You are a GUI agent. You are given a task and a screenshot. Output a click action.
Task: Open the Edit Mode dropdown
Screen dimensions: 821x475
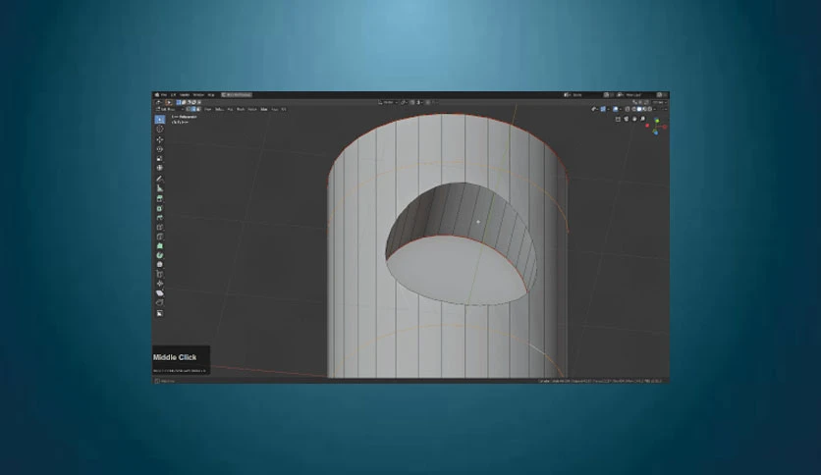click(170, 109)
